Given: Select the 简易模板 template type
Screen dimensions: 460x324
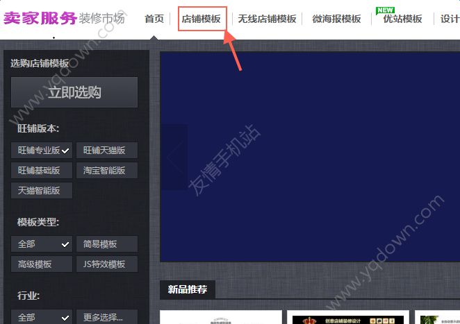Looking at the screenshot, I should point(107,244).
